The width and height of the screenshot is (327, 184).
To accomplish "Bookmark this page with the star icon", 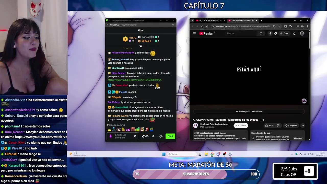I will point(279,26).
